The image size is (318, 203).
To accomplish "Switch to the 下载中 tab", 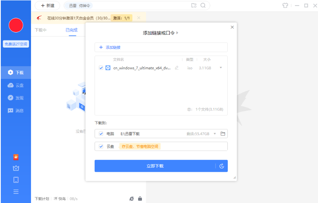I will coord(41,30).
